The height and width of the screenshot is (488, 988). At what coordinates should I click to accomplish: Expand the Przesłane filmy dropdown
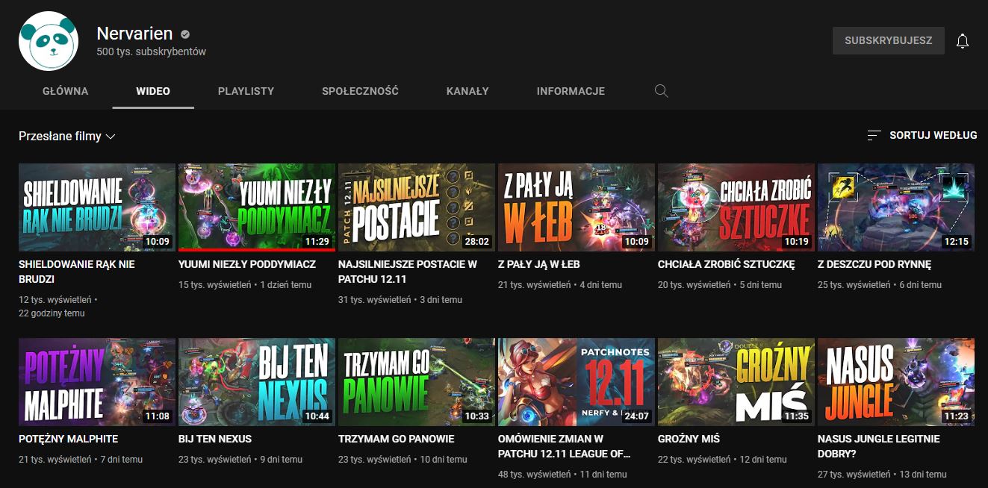tap(67, 137)
